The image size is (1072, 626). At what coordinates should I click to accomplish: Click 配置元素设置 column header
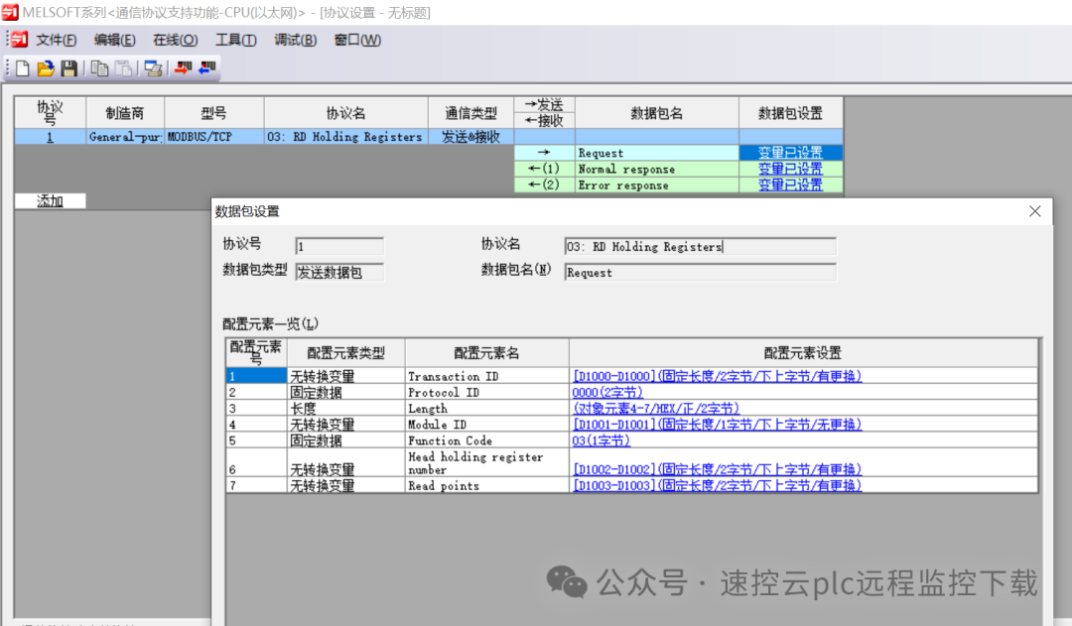803,353
